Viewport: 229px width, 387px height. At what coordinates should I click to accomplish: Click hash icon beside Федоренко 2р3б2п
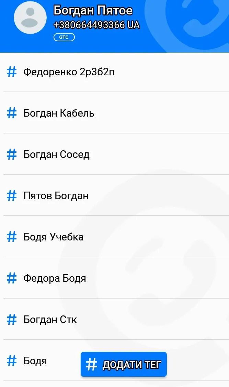pyautogui.click(x=12, y=72)
